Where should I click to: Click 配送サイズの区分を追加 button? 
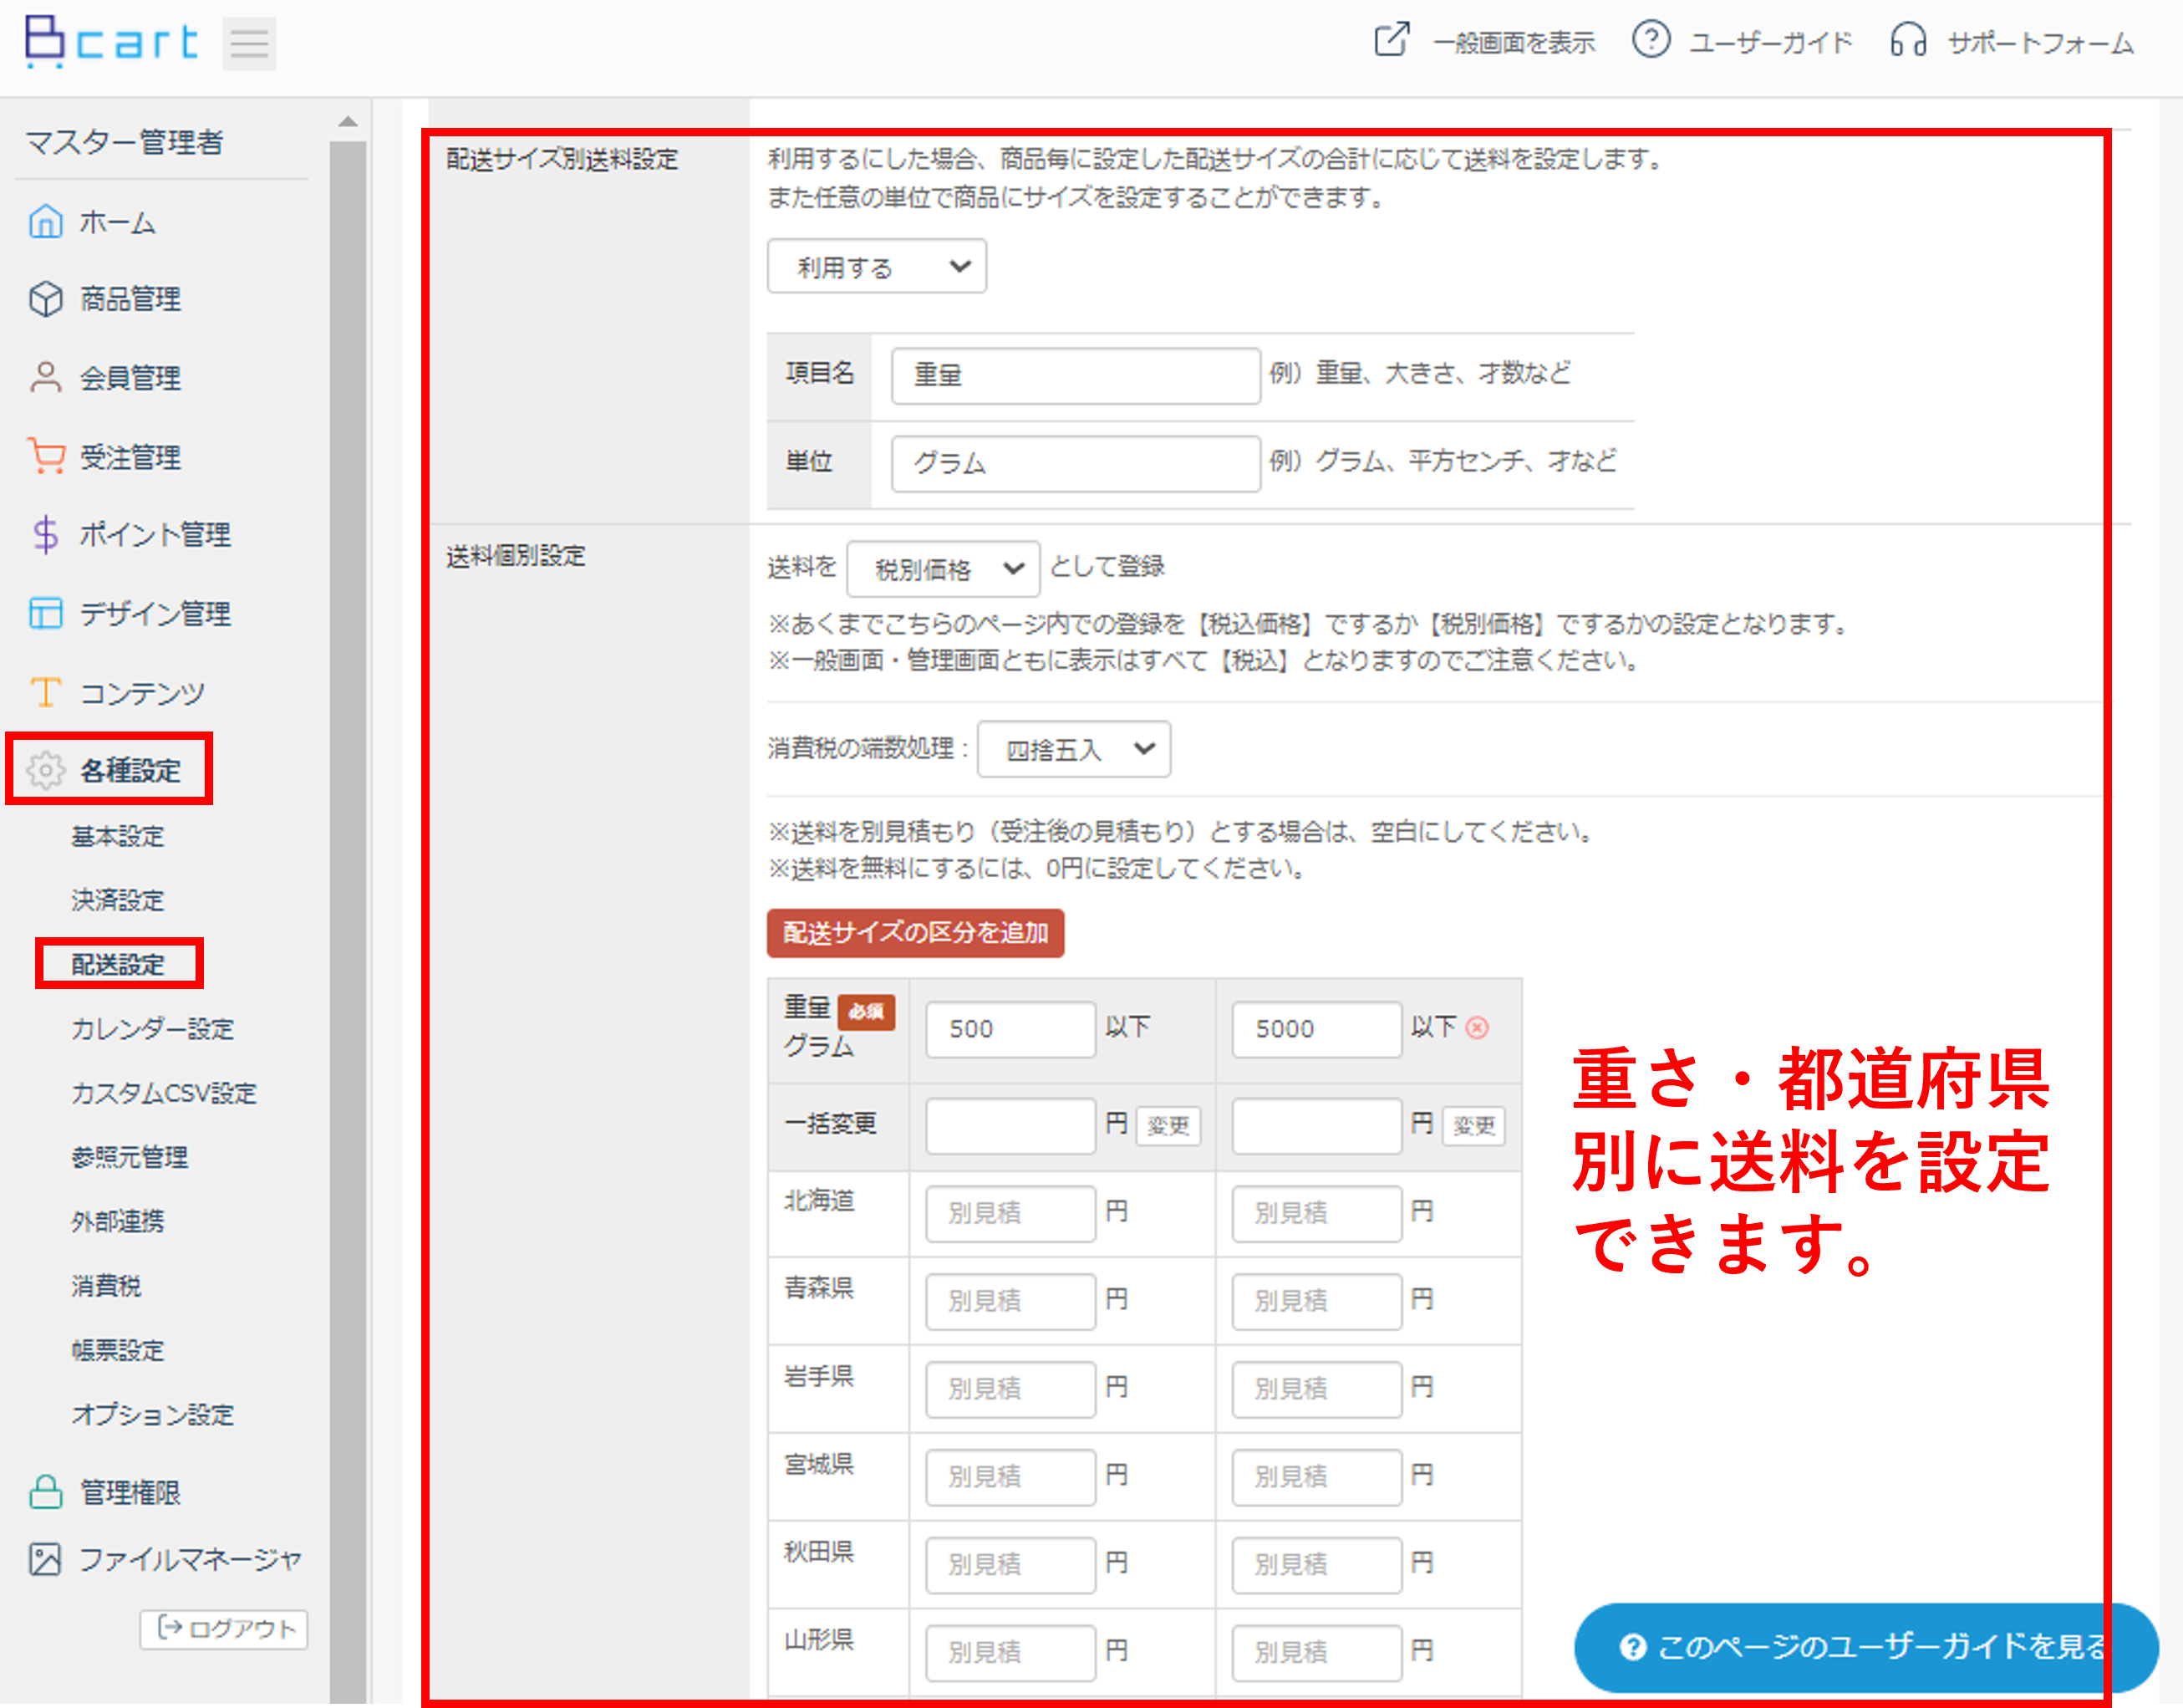914,933
